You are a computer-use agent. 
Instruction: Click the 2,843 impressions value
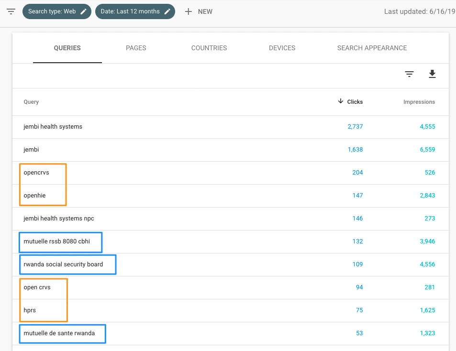tap(427, 196)
